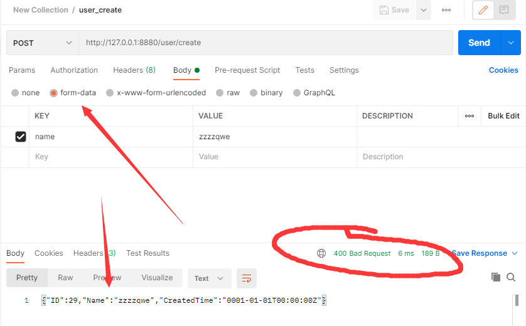The width and height of the screenshot is (526, 326).
Task: Select the request Body tab
Action: click(186, 70)
